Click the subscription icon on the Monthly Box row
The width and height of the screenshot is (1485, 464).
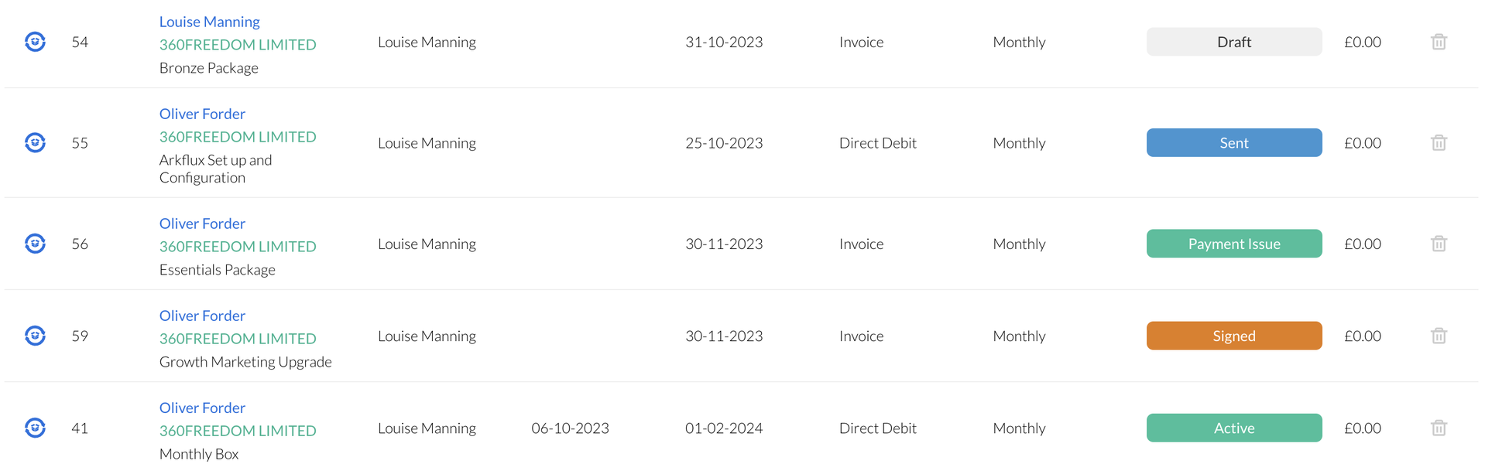tap(35, 428)
